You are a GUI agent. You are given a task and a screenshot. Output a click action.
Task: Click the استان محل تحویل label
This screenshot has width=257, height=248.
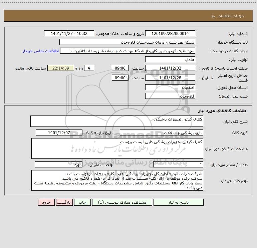[232, 88]
